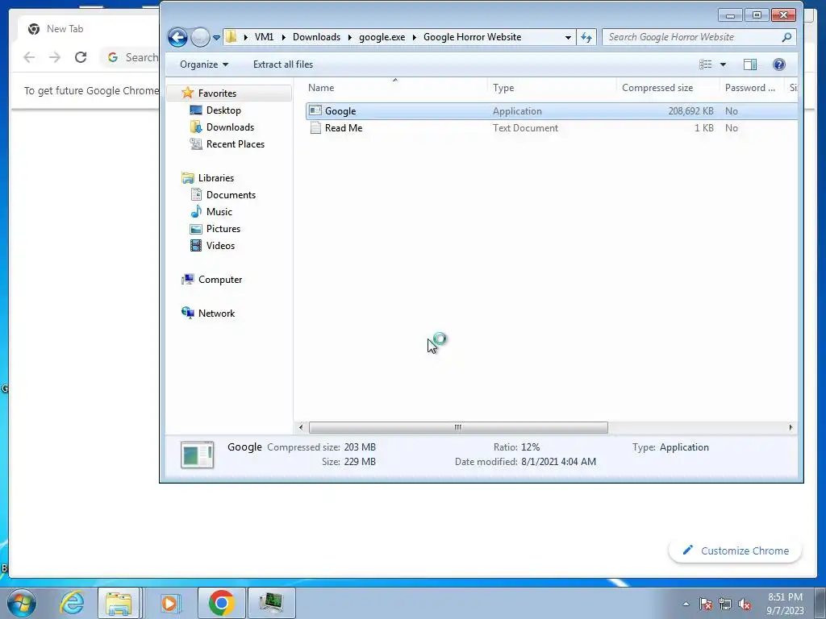Screen dimensions: 826x619
Task: Select Google Horror Website in the breadcrumb
Action: pyautogui.click(x=472, y=37)
